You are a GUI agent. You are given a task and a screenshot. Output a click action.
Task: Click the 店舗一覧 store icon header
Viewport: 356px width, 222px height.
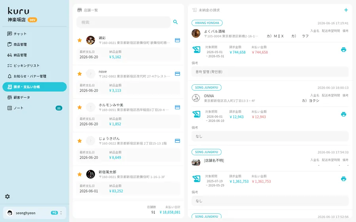tap(80, 10)
